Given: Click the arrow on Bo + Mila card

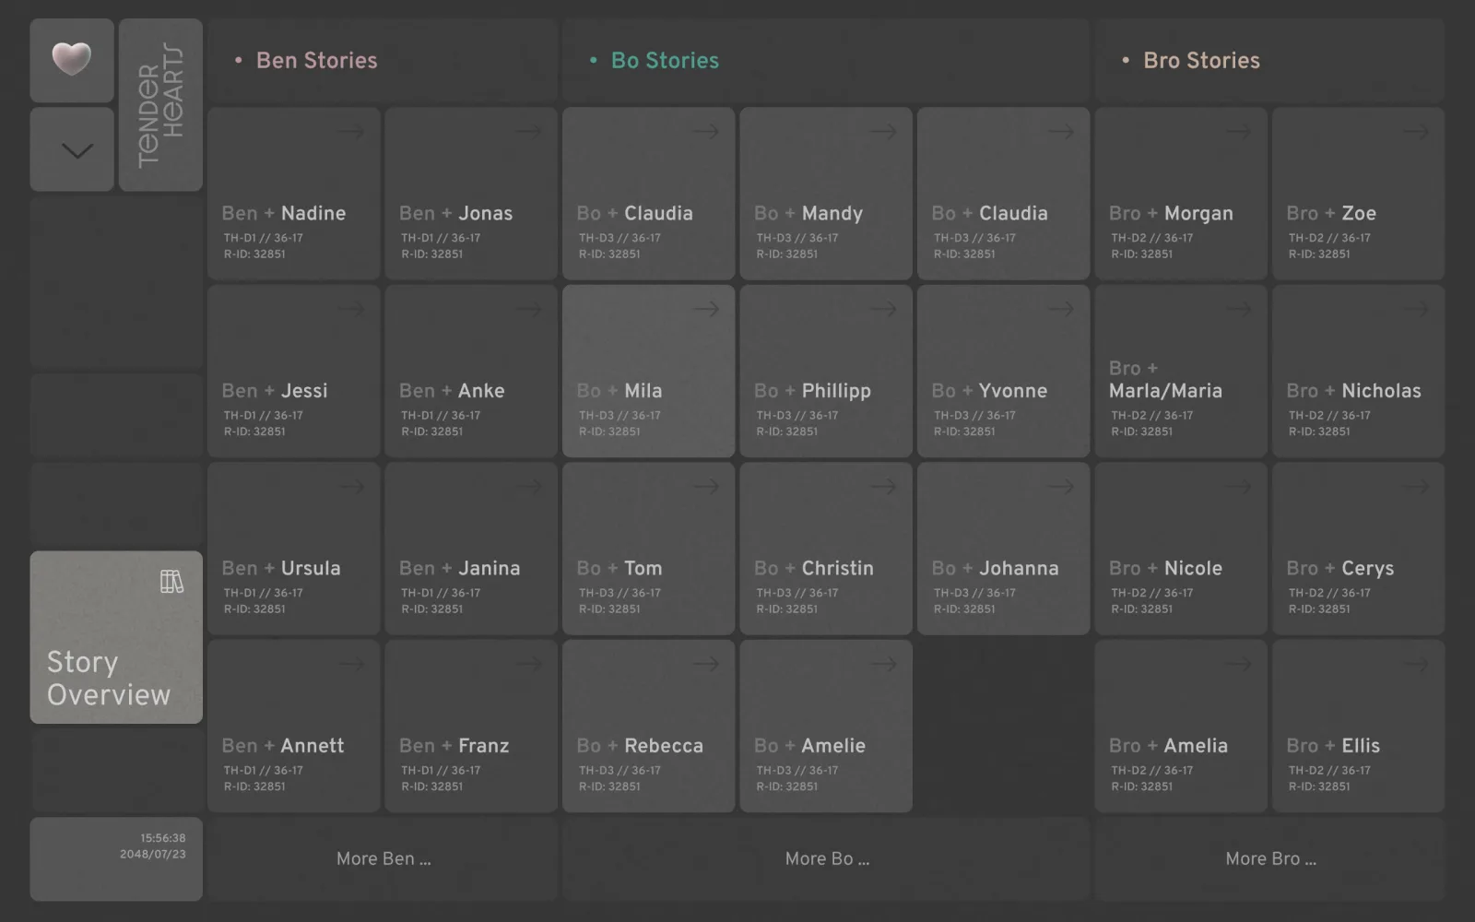Looking at the screenshot, I should coord(706,309).
